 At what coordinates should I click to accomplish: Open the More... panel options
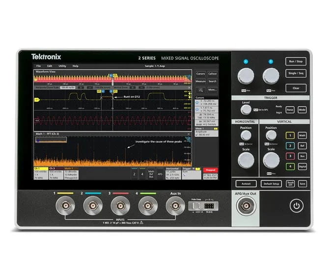212,90
